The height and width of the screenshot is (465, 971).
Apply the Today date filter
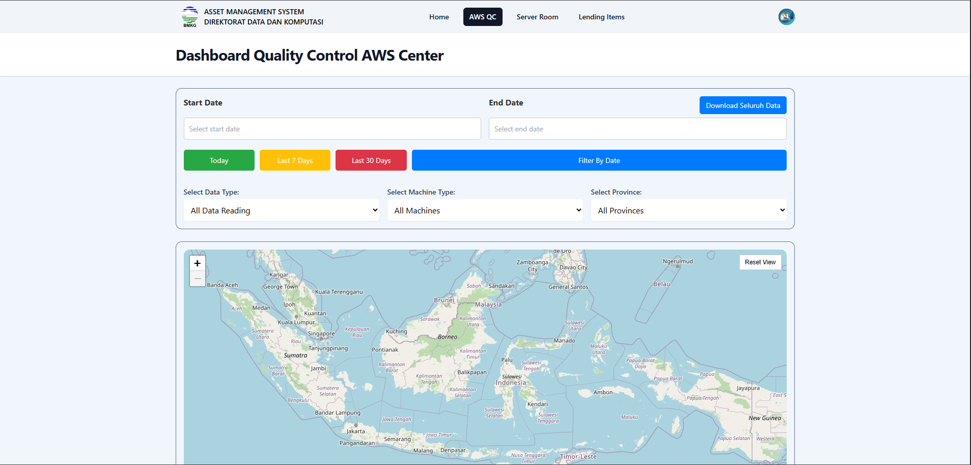218,160
